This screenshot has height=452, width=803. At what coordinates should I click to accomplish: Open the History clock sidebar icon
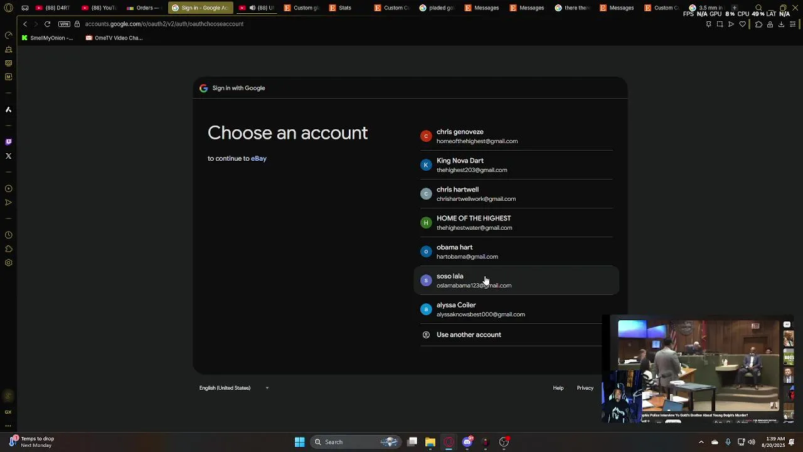click(x=9, y=235)
